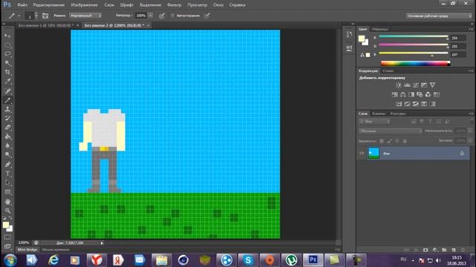The height and width of the screenshot is (267, 476).
Task: Open the layer filter type dropdown
Action: (375, 122)
